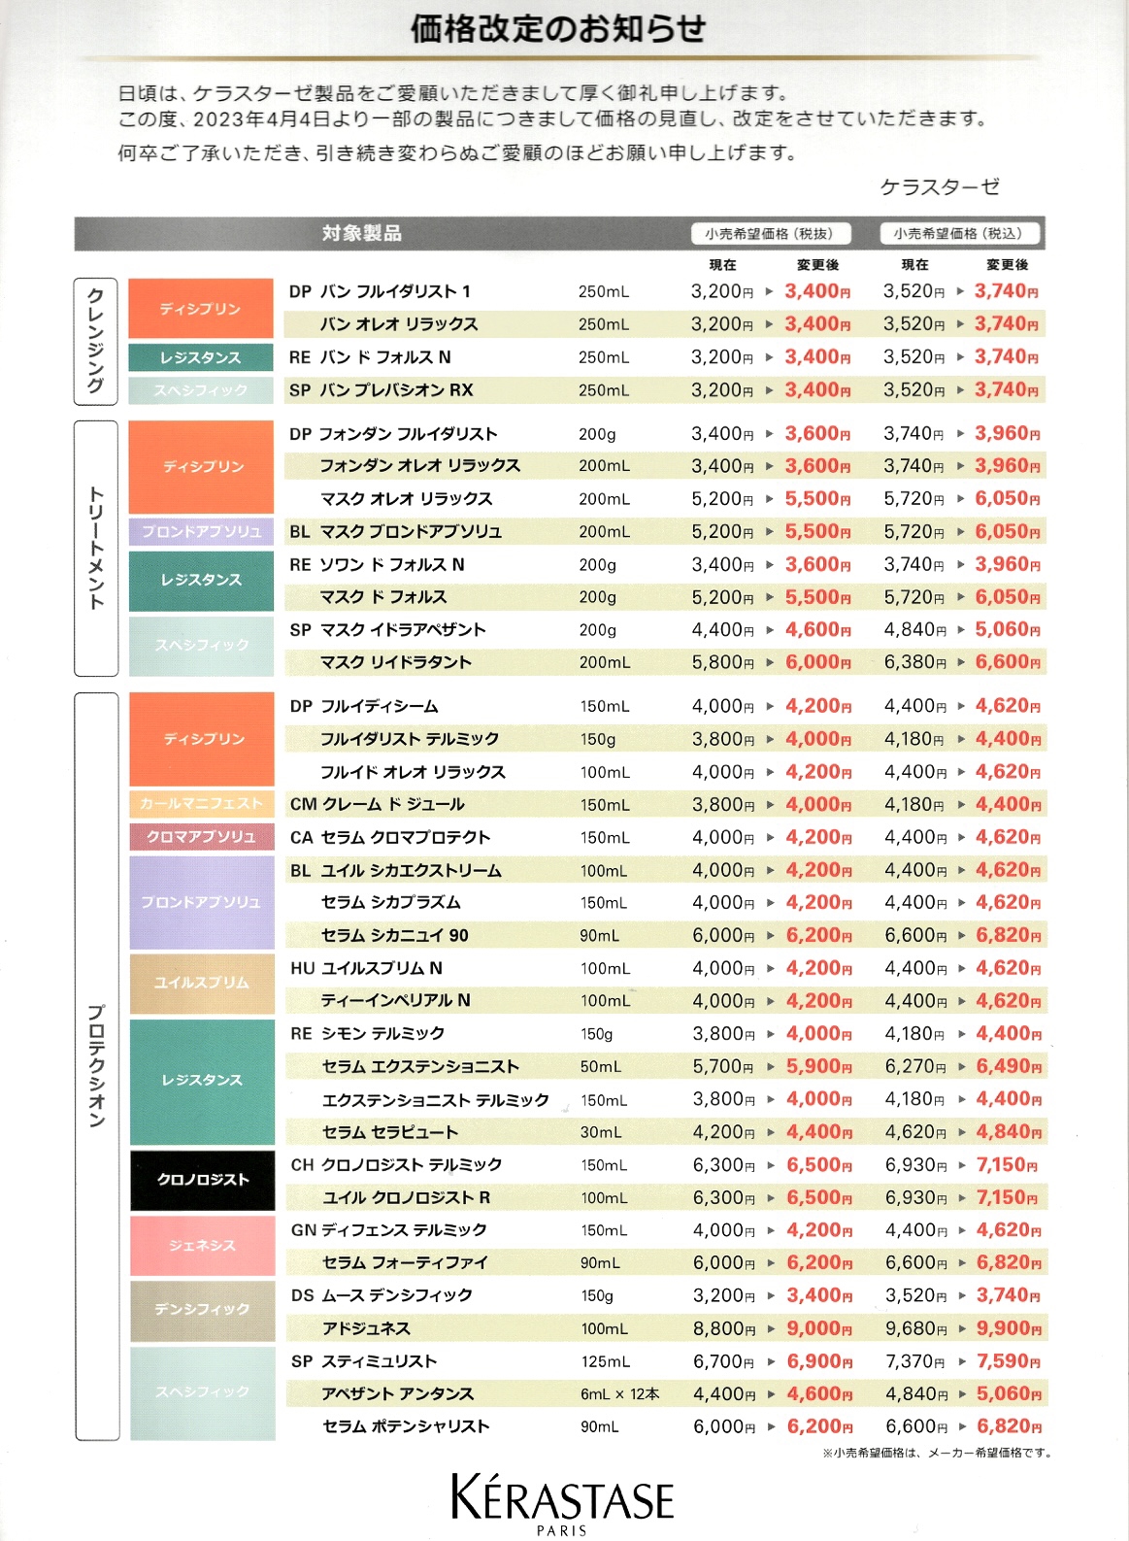Click the 対象製品 header bar

560,233
